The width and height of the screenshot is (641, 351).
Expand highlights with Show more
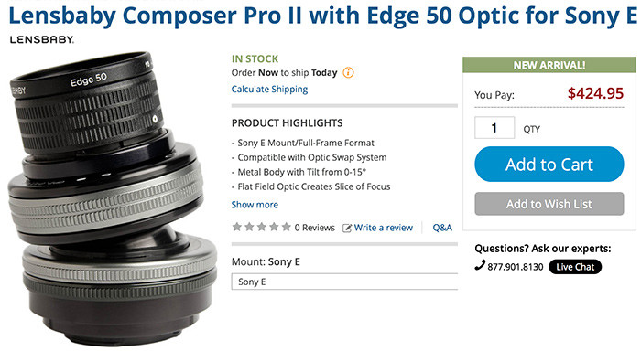pyautogui.click(x=255, y=205)
